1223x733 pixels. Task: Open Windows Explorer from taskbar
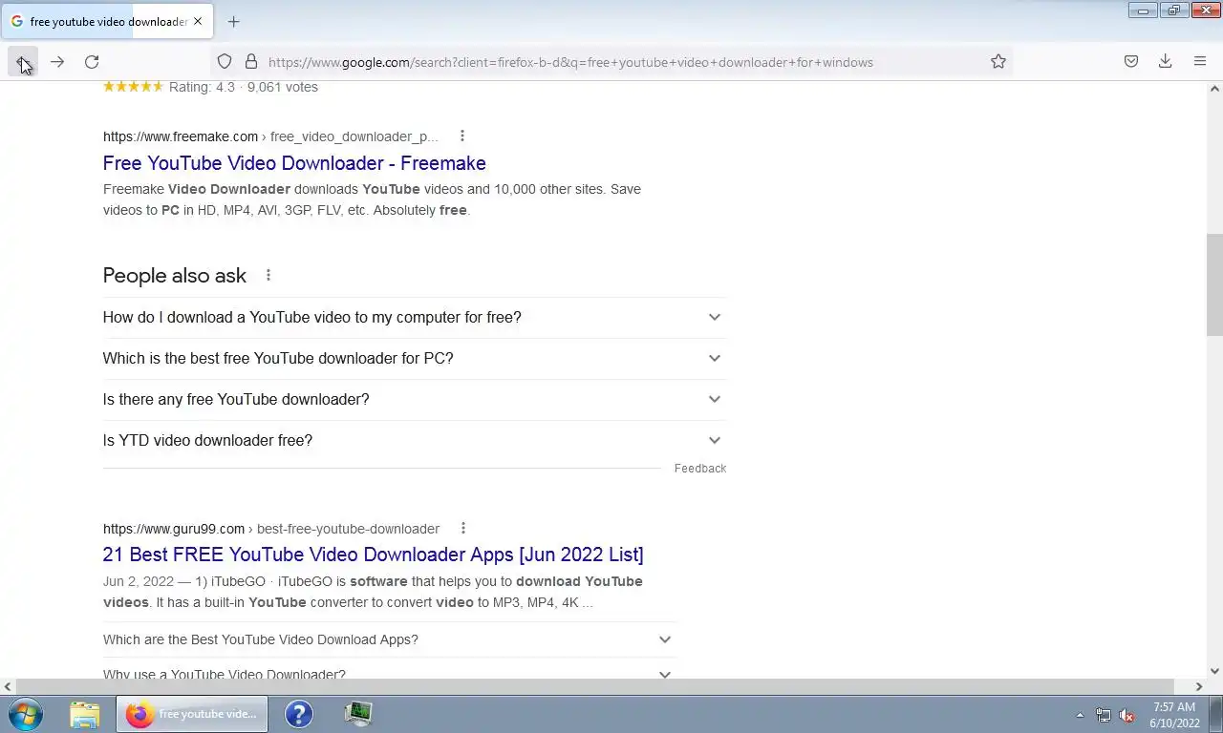[85, 714]
